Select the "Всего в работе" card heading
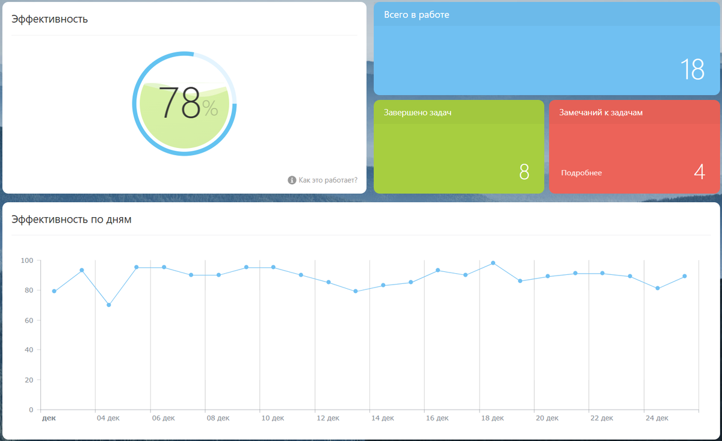722x441 pixels. 416,14
